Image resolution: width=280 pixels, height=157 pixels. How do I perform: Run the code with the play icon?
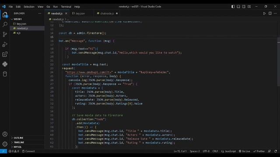click(x=264, y=14)
